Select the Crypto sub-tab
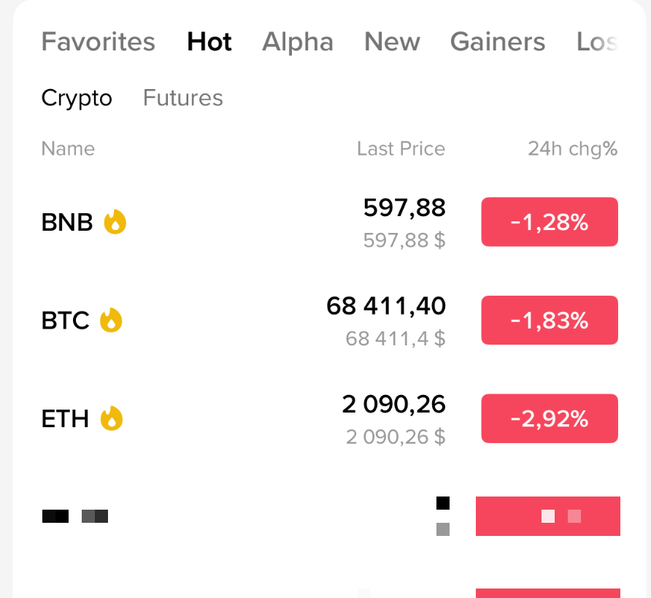Image resolution: width=651 pixels, height=598 pixels. point(77,98)
